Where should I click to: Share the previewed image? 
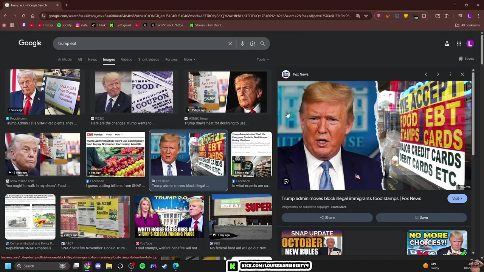(x=327, y=218)
